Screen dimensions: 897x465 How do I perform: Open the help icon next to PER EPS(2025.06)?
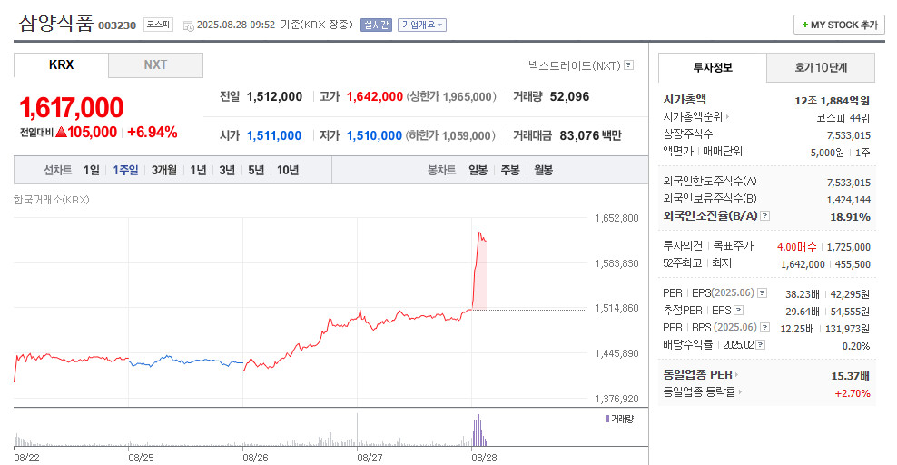(x=762, y=292)
